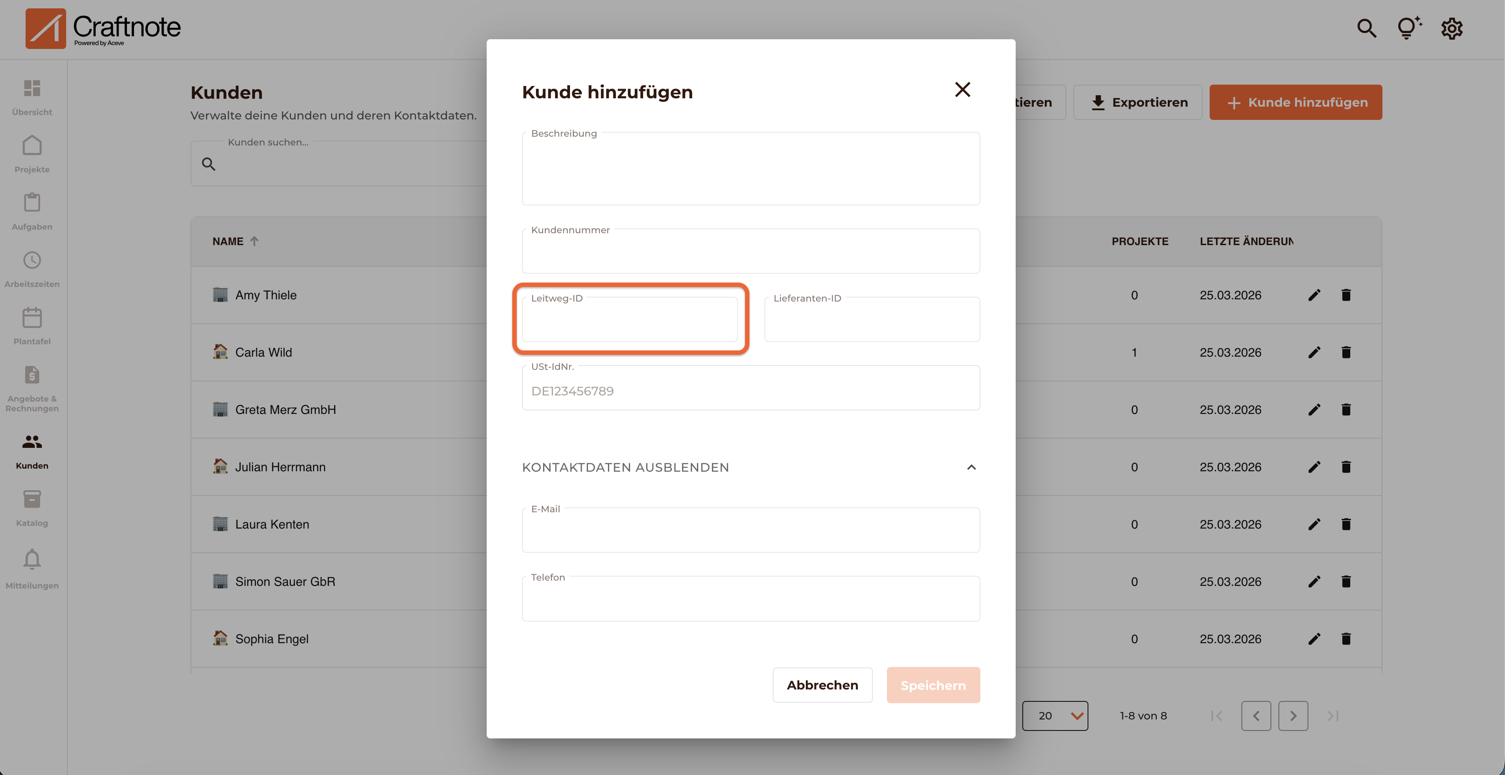This screenshot has height=775, width=1505.
Task: Open the Katalog sidebar item
Action: [x=32, y=508]
